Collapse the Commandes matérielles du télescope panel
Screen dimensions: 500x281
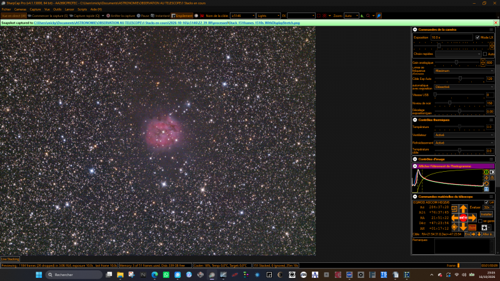(x=415, y=197)
